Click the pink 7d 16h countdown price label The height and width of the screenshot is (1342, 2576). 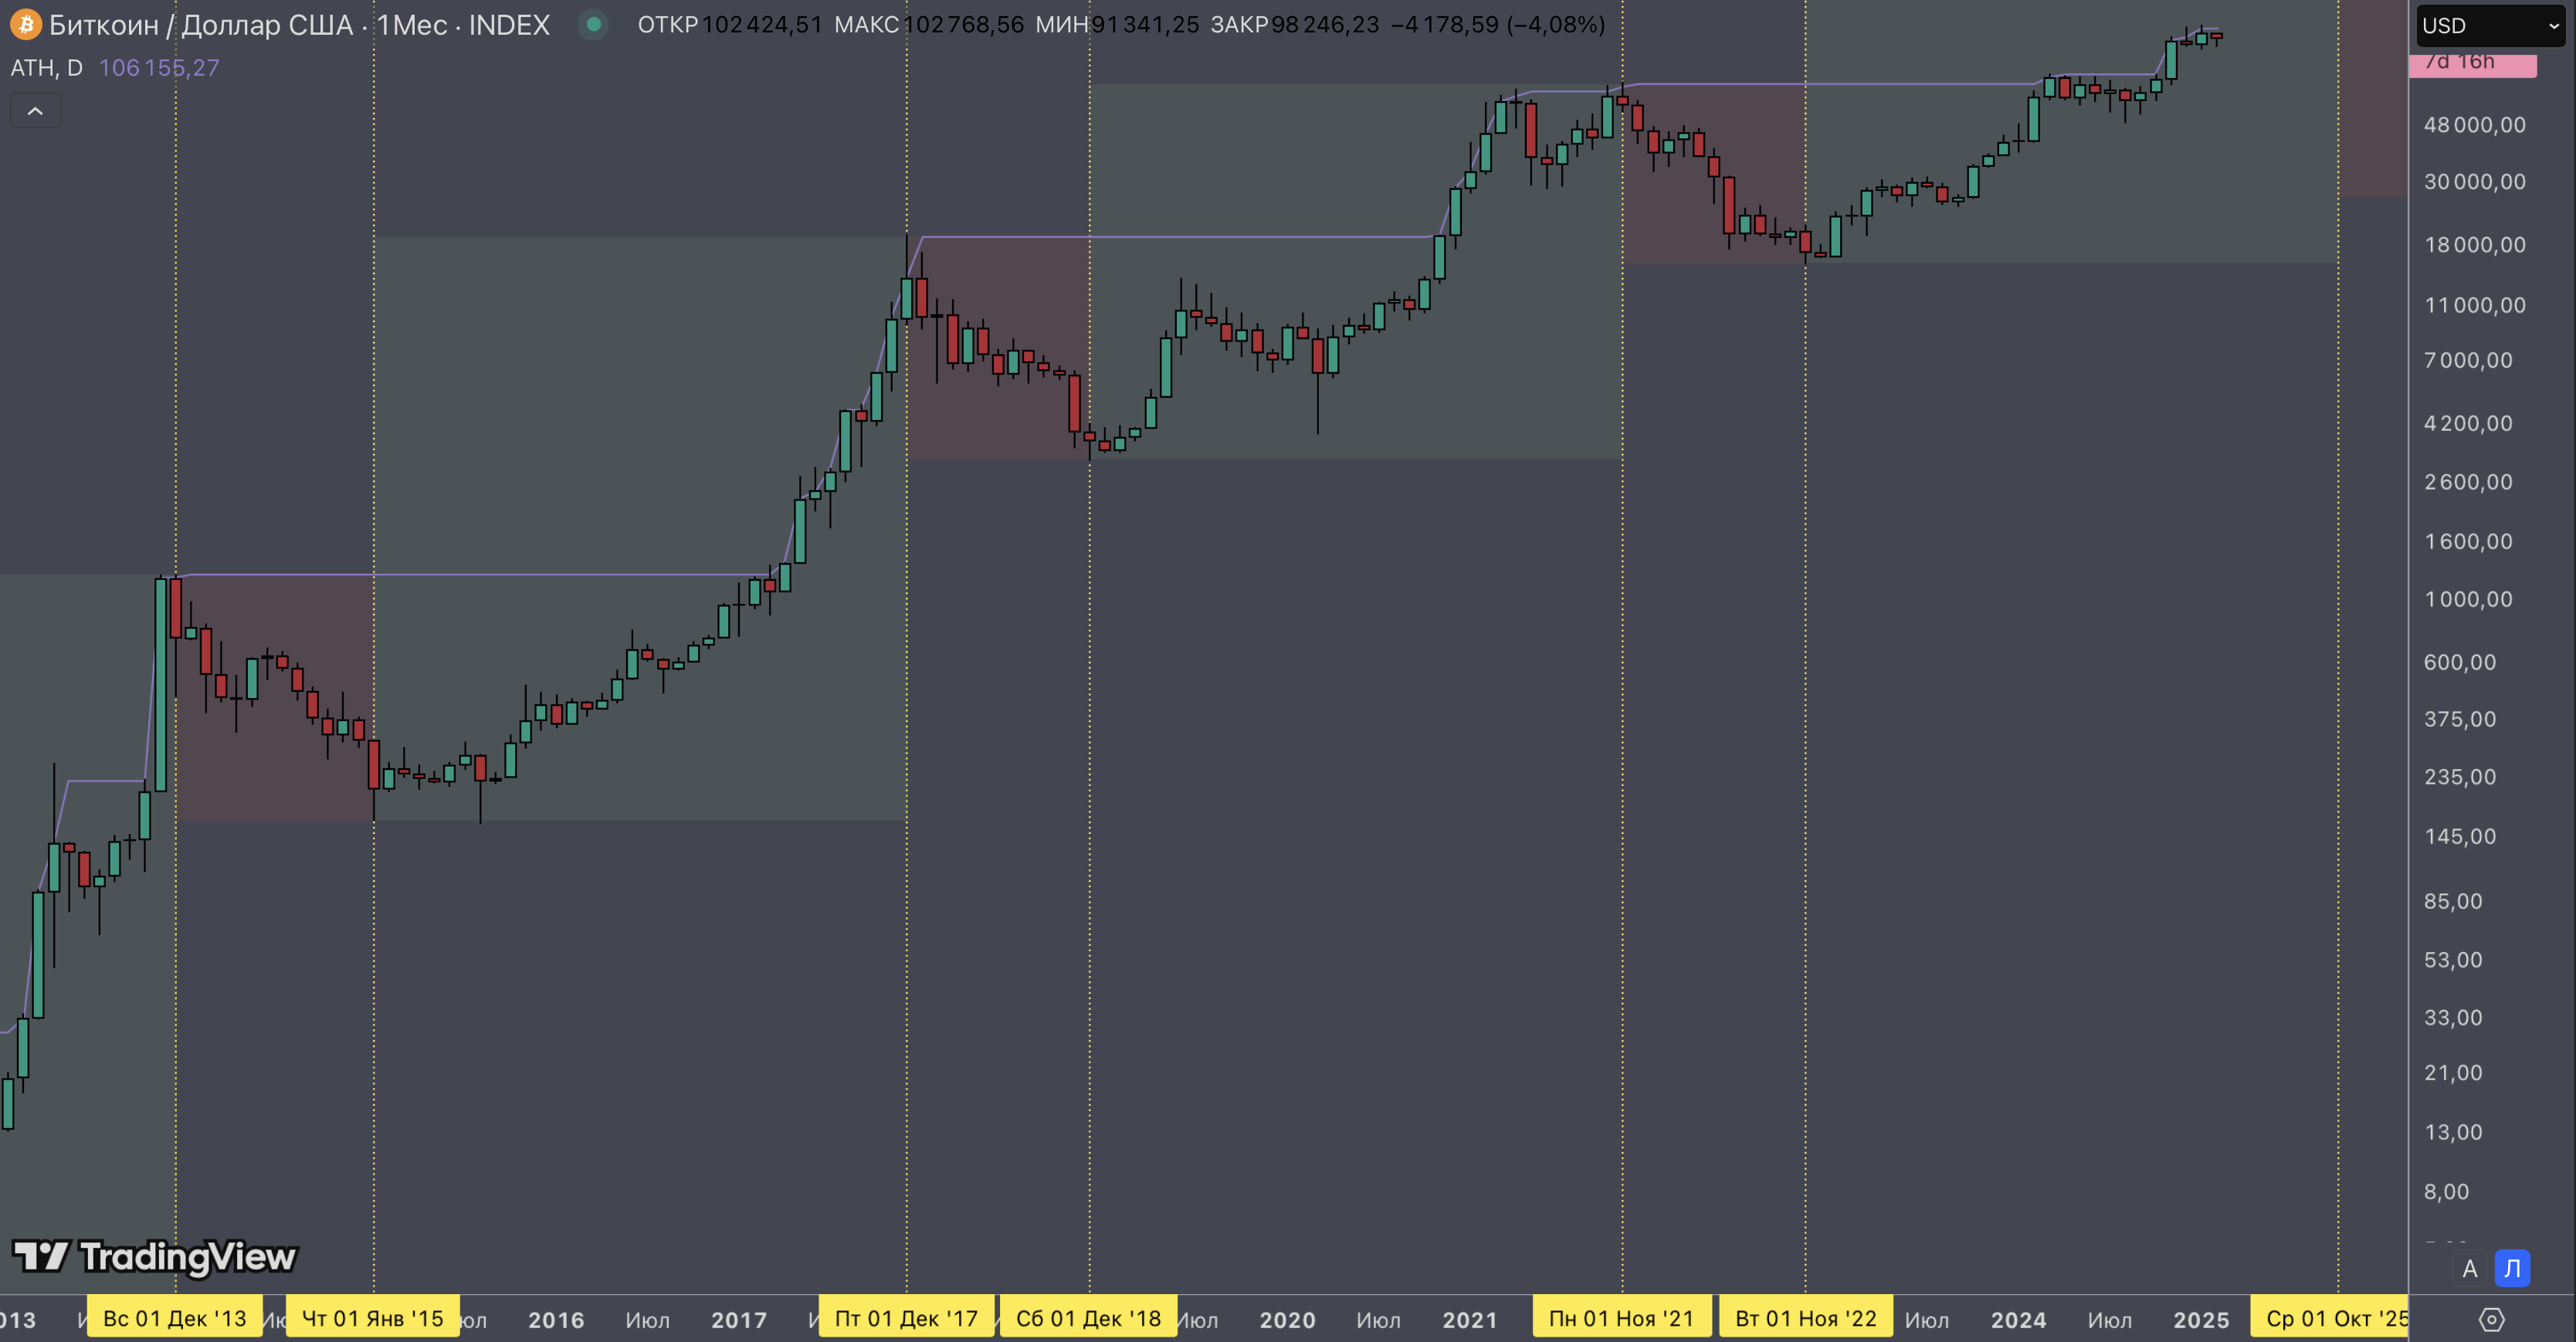[x=2472, y=63]
